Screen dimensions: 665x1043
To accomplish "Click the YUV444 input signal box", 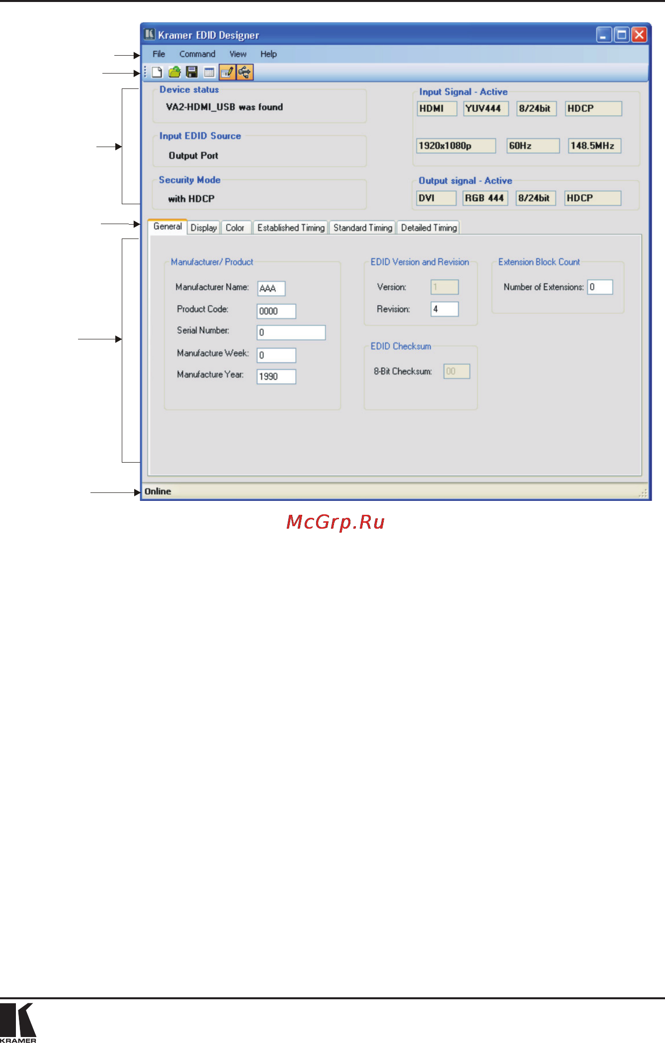I will tap(486, 108).
